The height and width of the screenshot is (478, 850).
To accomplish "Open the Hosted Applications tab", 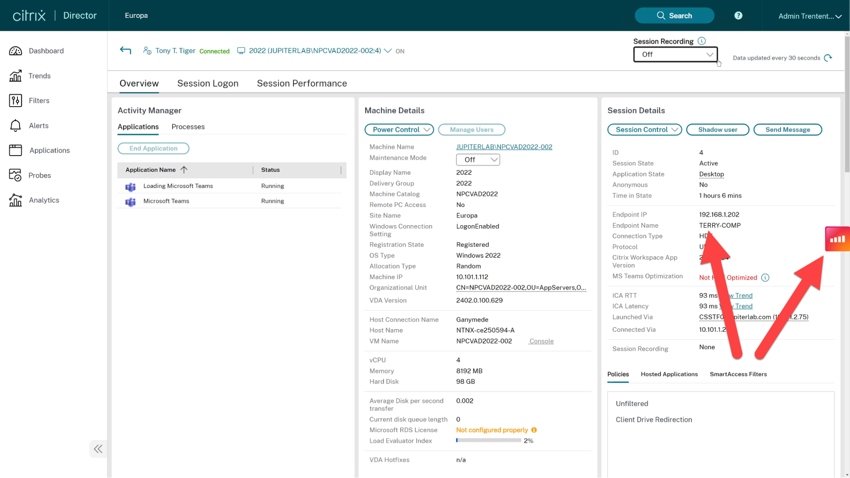I will (x=669, y=374).
